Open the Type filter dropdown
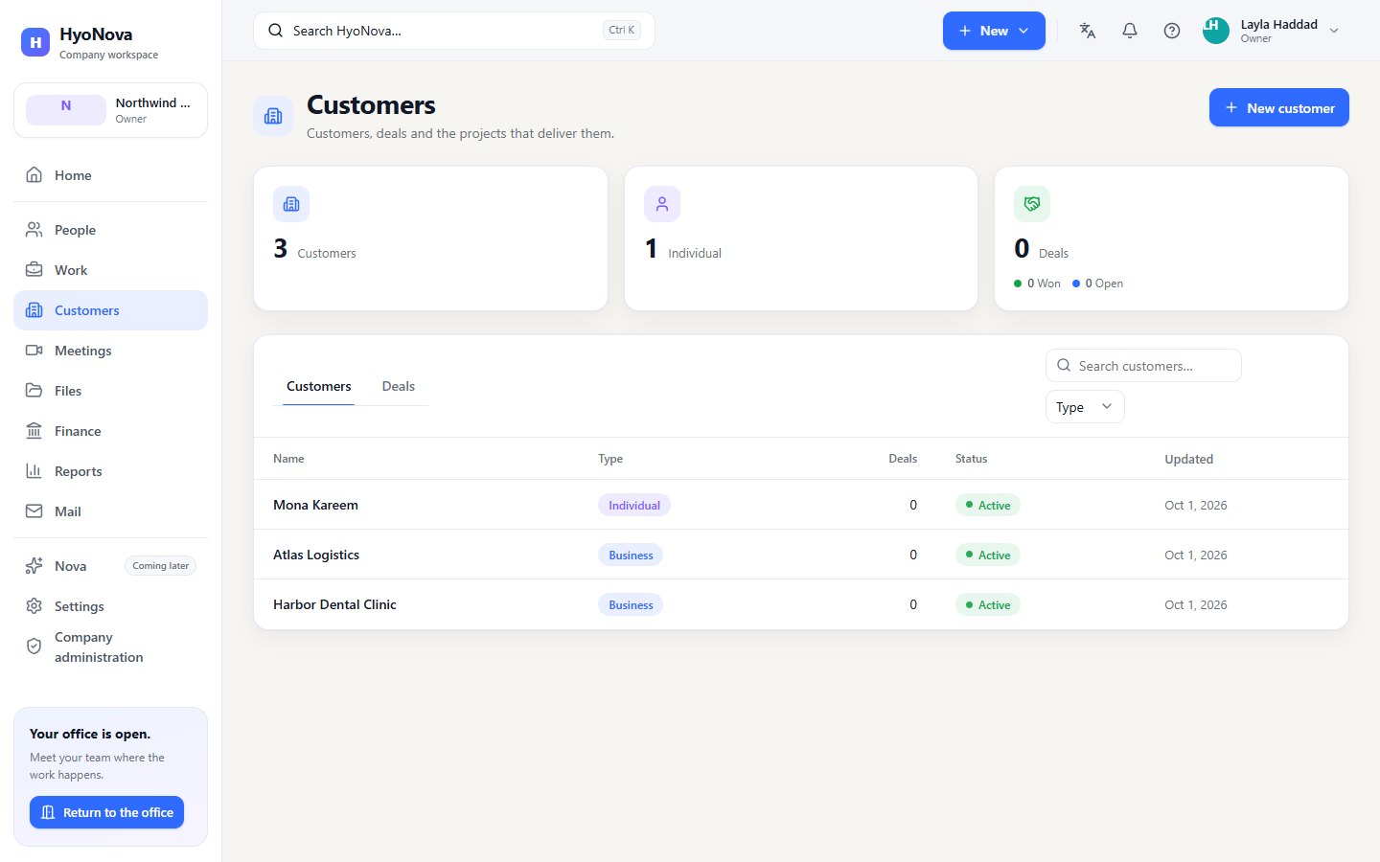This screenshot has width=1380, height=862. [x=1085, y=407]
